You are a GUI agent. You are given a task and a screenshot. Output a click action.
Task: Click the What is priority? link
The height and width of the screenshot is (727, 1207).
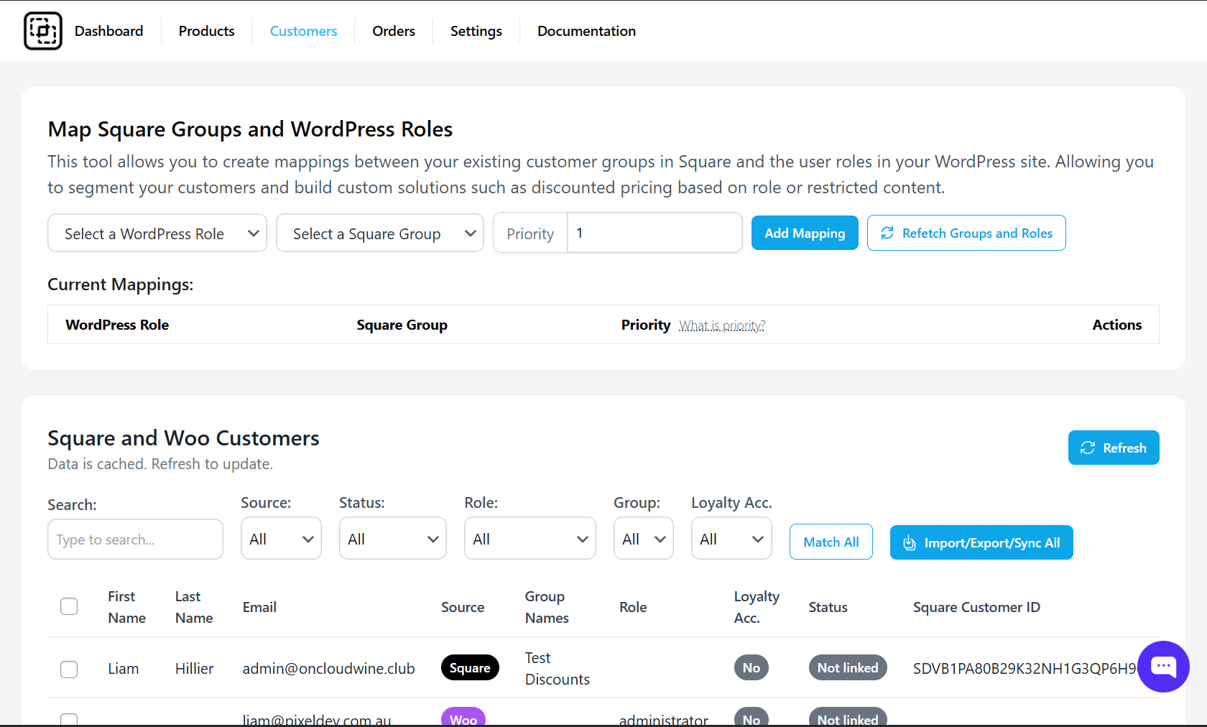click(722, 325)
